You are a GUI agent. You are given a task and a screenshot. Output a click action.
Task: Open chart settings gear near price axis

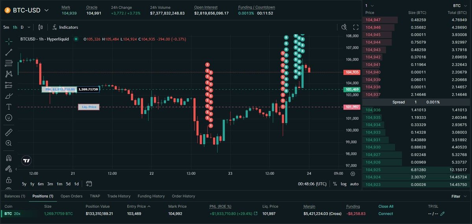pyautogui.click(x=352, y=174)
